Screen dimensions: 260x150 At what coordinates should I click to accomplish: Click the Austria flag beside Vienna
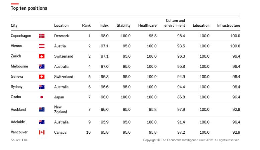(x=41, y=46)
